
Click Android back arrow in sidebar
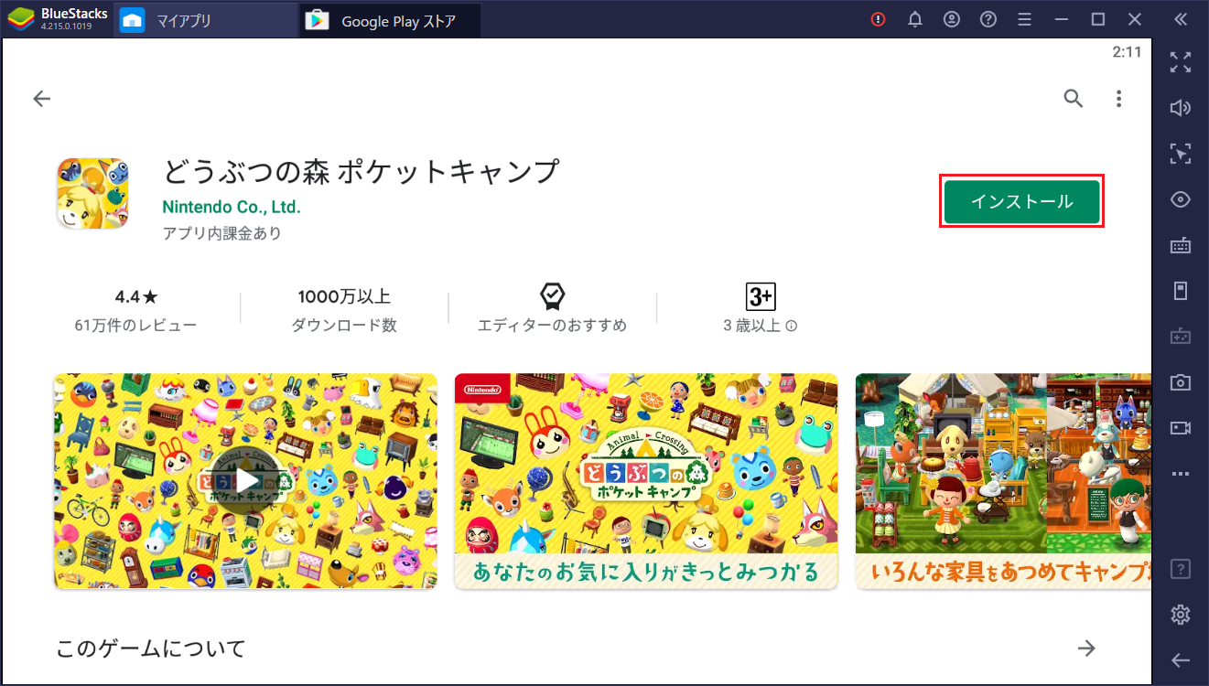1181,660
